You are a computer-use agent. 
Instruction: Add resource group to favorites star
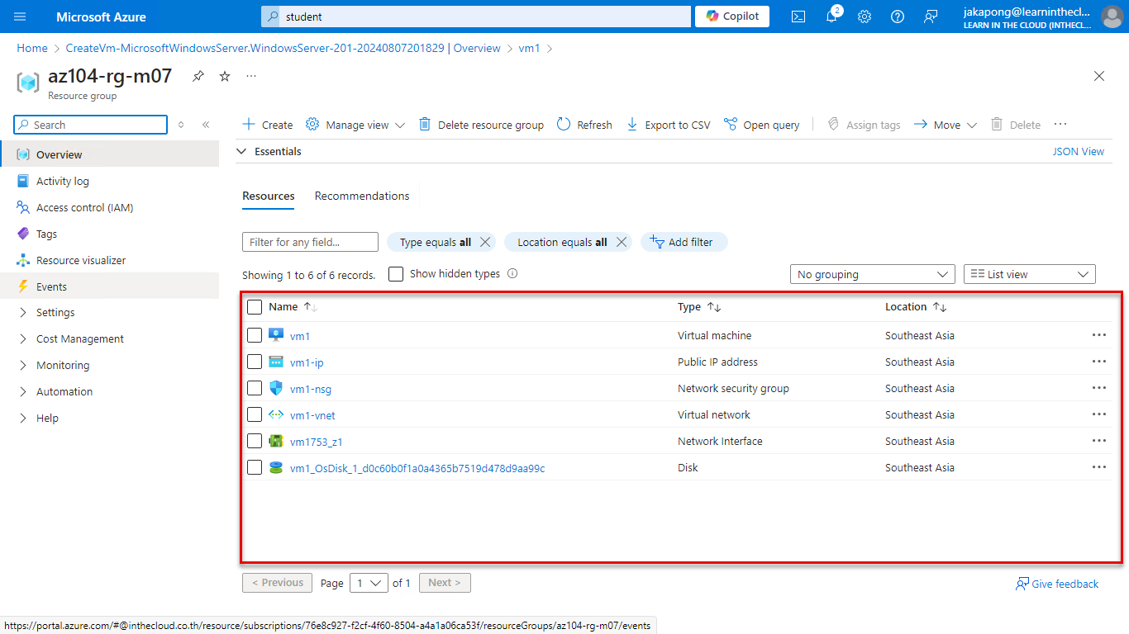[x=225, y=76]
